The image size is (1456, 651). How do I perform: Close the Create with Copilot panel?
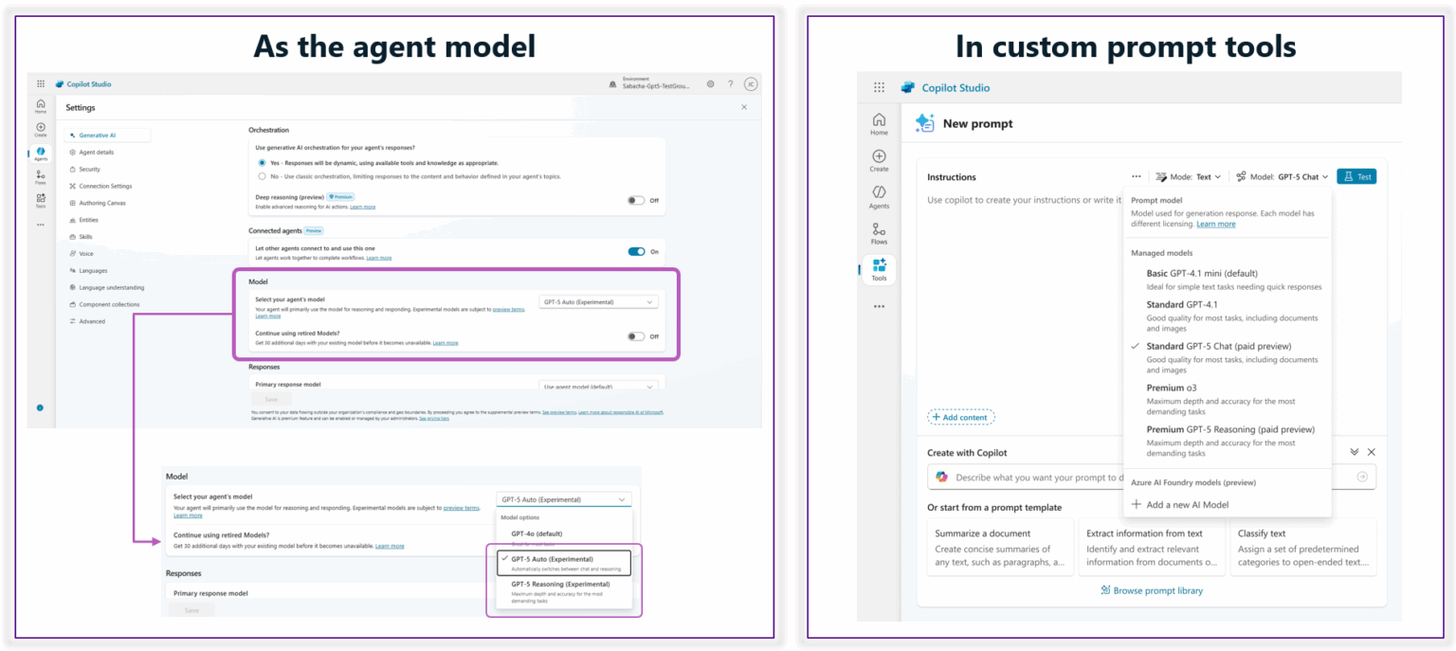click(1371, 453)
